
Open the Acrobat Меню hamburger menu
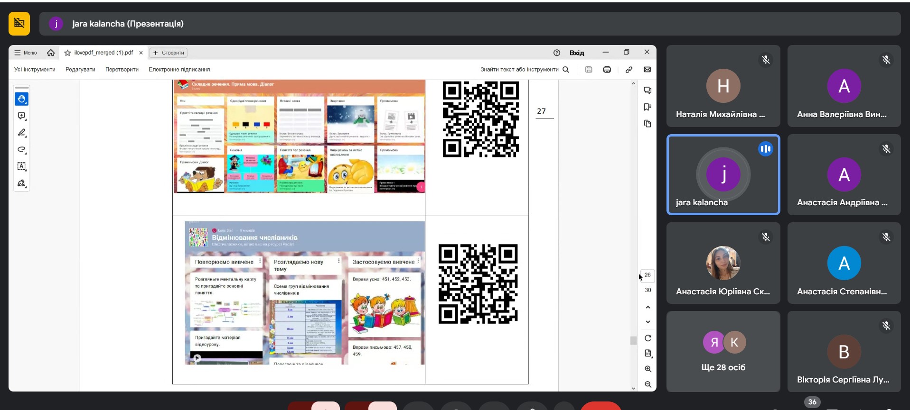26,53
